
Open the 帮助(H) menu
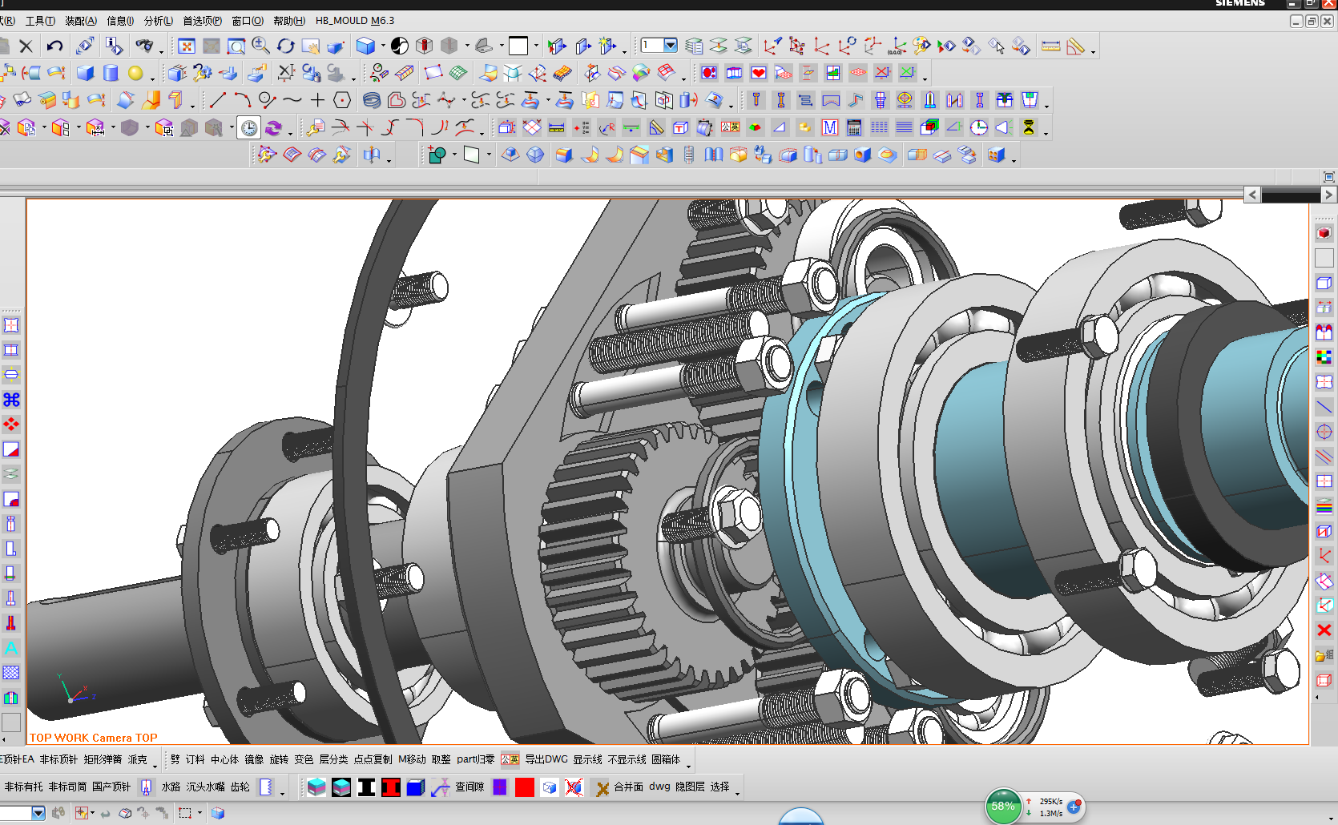click(289, 21)
